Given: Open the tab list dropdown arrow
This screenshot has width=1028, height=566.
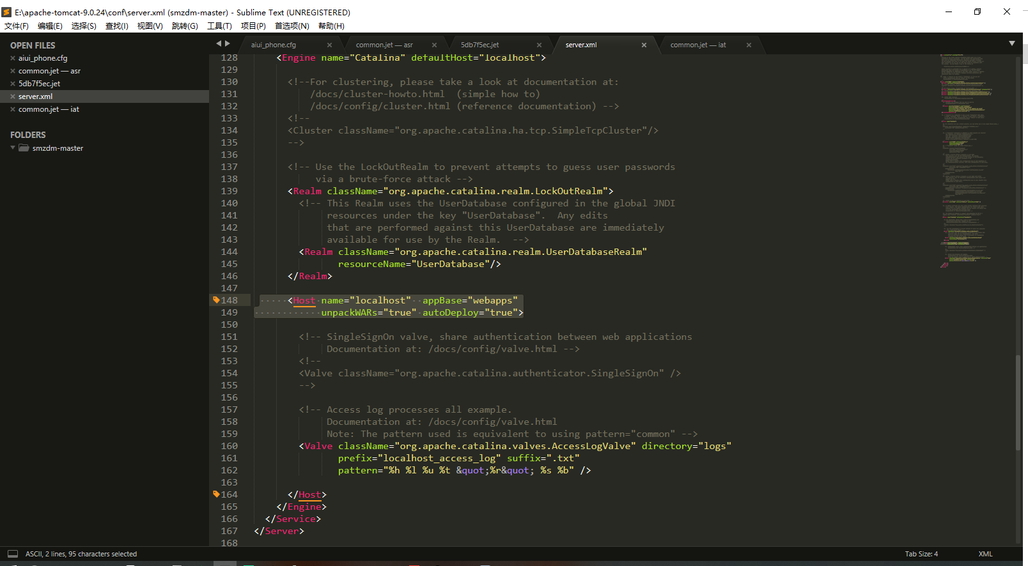Looking at the screenshot, I should click(1012, 43).
